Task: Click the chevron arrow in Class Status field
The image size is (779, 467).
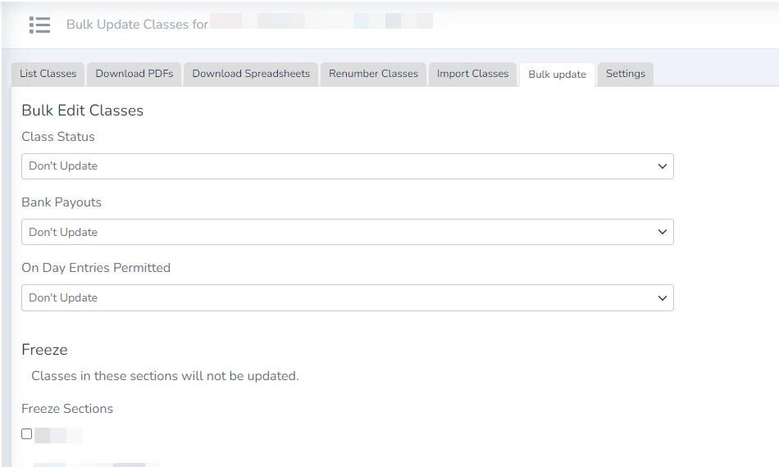Action: pyautogui.click(x=663, y=166)
